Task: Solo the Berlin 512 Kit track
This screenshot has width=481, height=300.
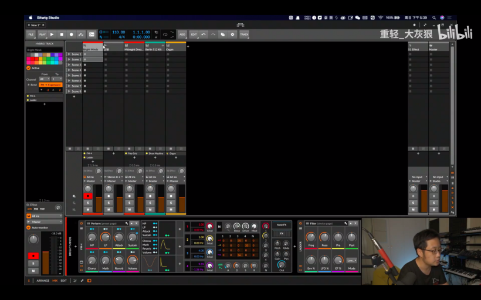Action: tap(150, 203)
